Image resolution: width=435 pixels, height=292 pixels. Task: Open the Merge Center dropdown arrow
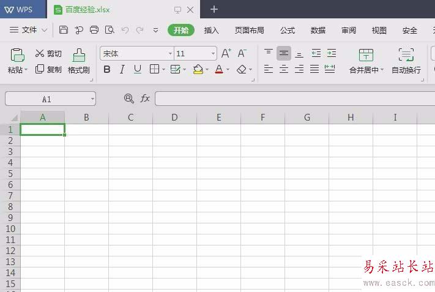pos(382,69)
